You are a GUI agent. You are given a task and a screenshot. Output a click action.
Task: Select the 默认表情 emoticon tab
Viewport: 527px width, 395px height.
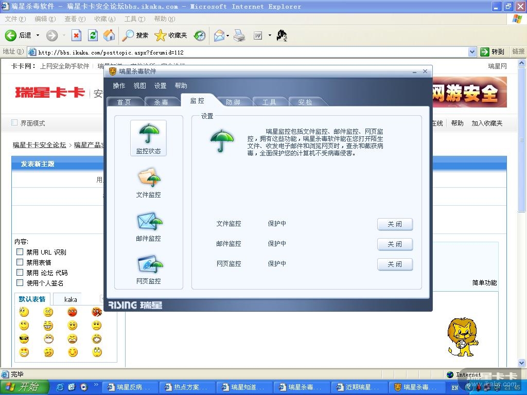32,299
